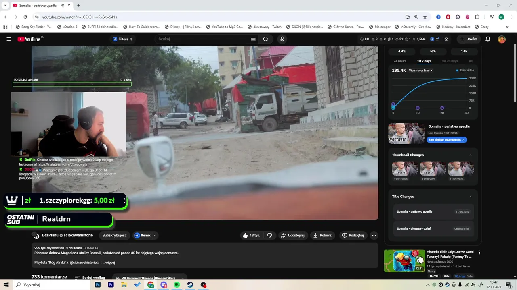The width and height of the screenshot is (517, 290).
Task: Show more bookmarks with the chevron
Action: coord(507,27)
